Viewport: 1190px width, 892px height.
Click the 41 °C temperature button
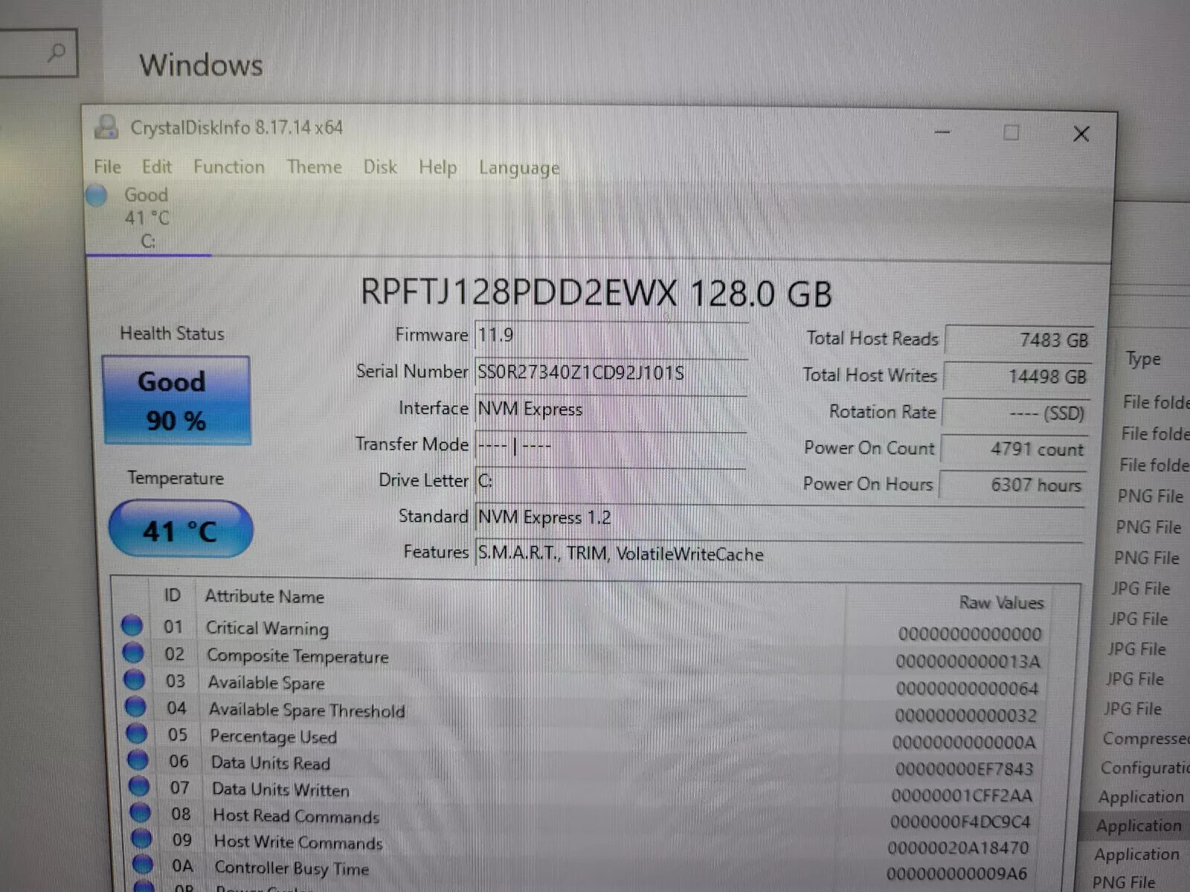(181, 529)
